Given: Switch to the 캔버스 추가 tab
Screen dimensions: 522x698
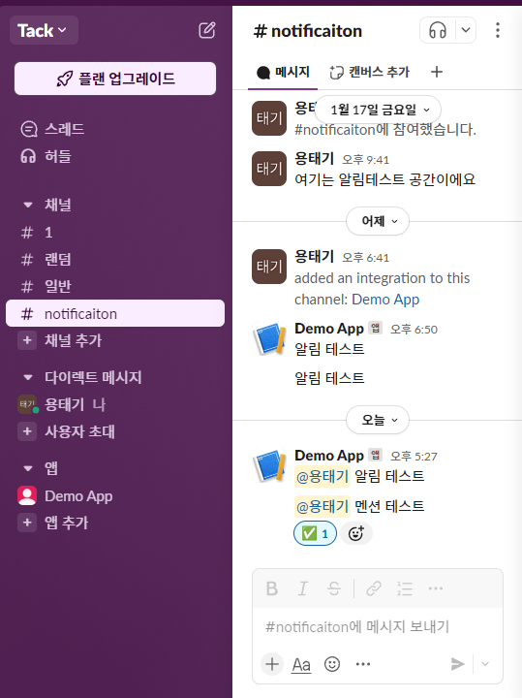Looking at the screenshot, I should point(370,72).
